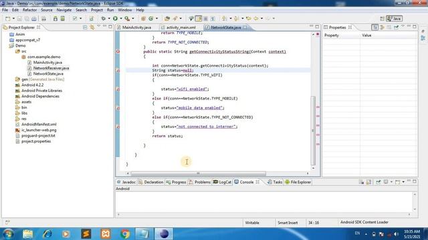Click the New Java Package icon
Screen dimensions: 428x240
click(143, 19)
